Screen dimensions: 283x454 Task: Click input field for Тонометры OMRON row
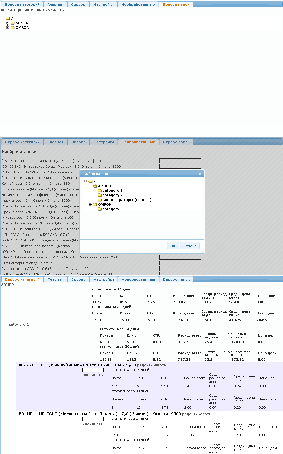pyautogui.click(x=180, y=161)
